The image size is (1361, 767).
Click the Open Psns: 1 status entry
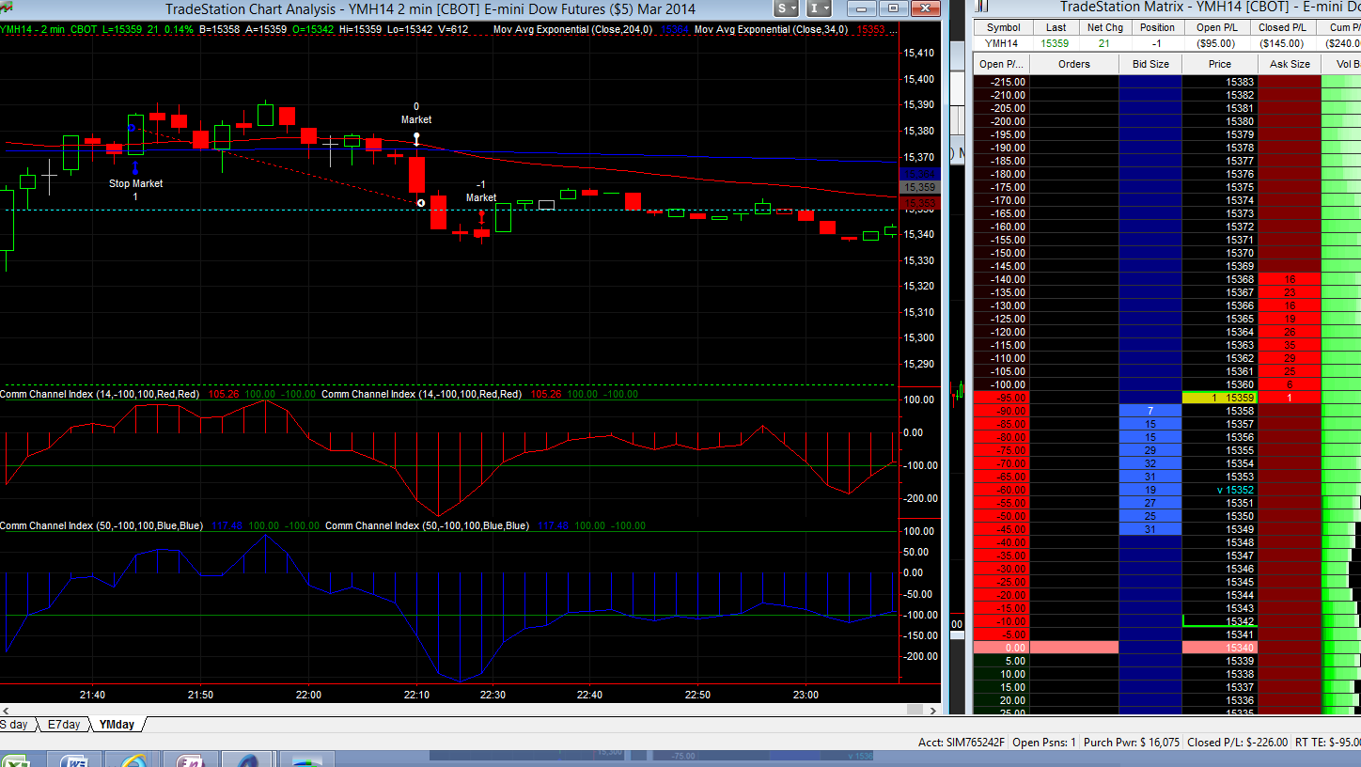1045,743
